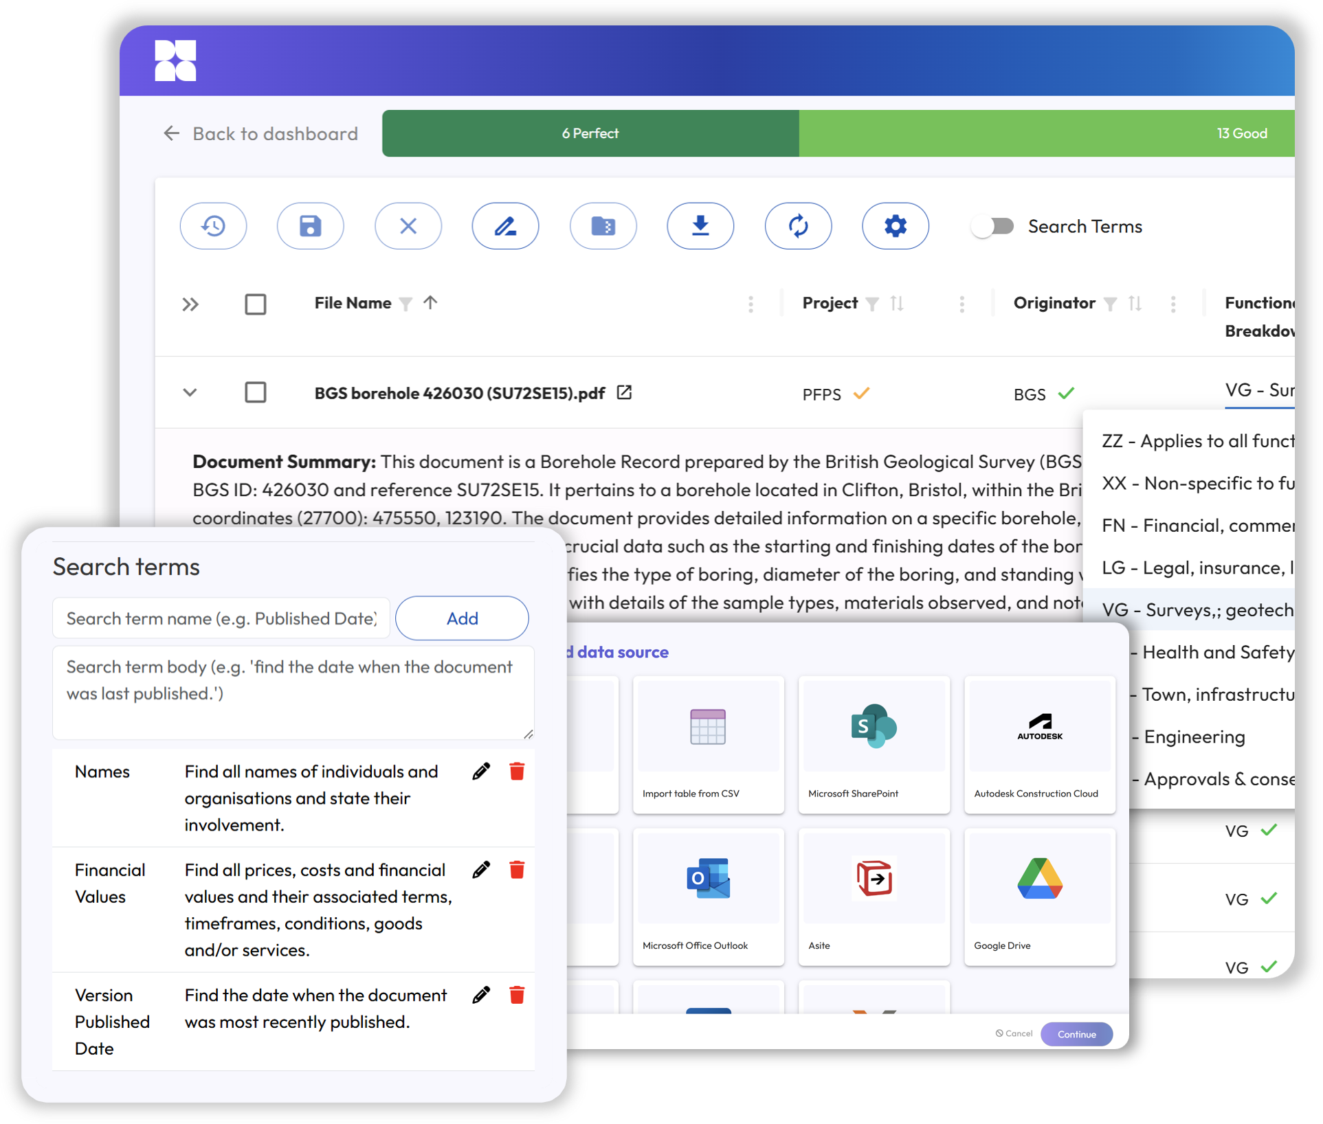
Task: Collapse the BGS borehole row chevron
Action: click(x=190, y=392)
